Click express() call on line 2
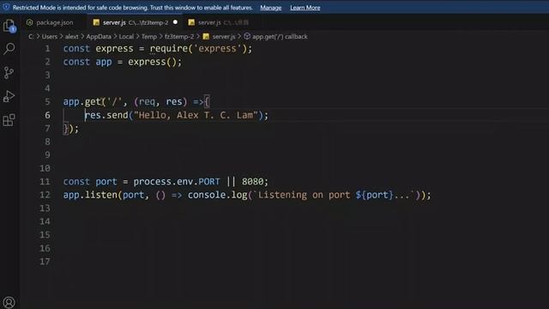Image resolution: width=549 pixels, height=309 pixels. click(153, 62)
